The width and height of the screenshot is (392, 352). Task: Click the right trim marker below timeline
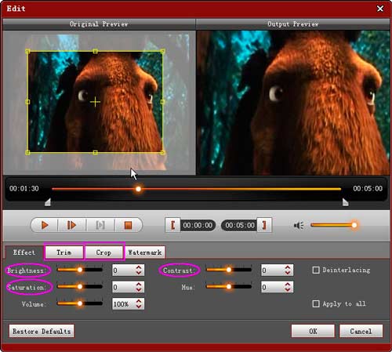coord(345,202)
